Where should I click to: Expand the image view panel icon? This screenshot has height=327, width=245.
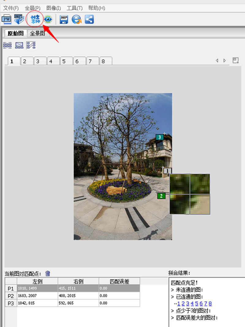[x=236, y=60]
